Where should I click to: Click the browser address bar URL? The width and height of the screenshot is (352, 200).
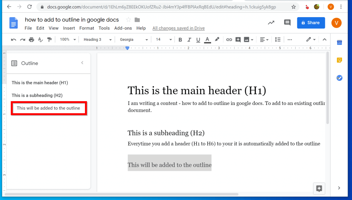[161, 7]
